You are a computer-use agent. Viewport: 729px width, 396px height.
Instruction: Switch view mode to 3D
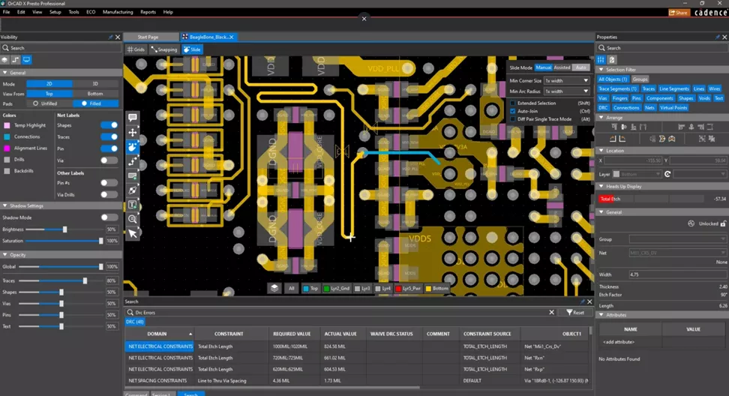point(95,84)
